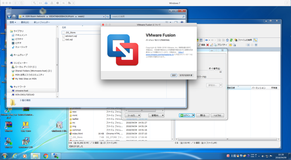Click 使用許諾契約書 button in About dialog
The image size is (291, 160).
[186, 75]
